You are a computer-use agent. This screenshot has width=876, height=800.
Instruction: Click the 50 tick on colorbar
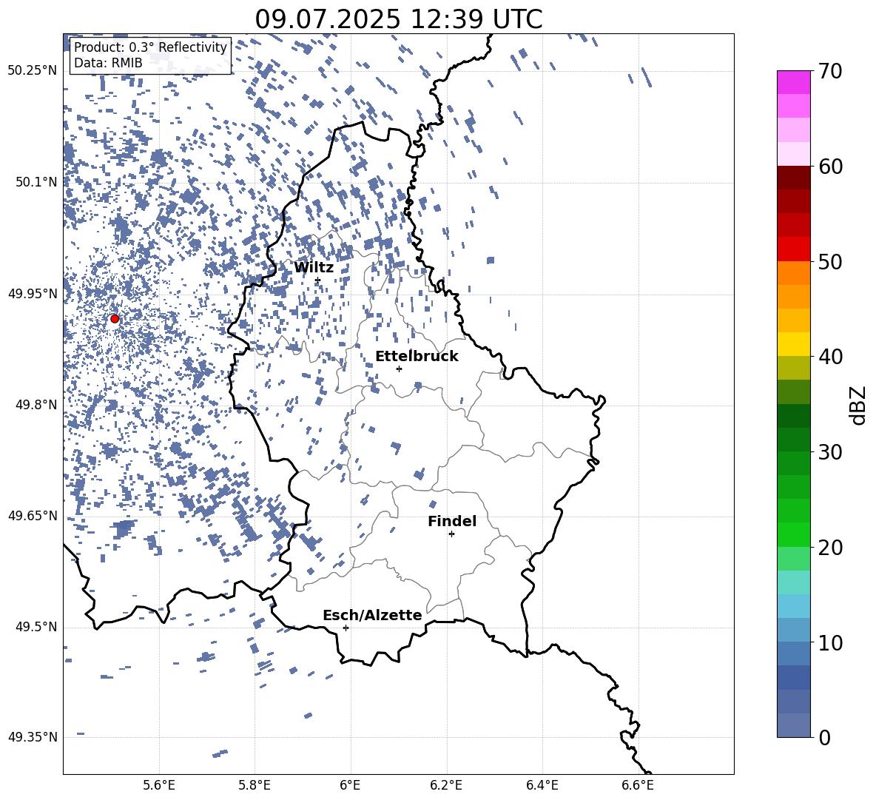coord(830,262)
